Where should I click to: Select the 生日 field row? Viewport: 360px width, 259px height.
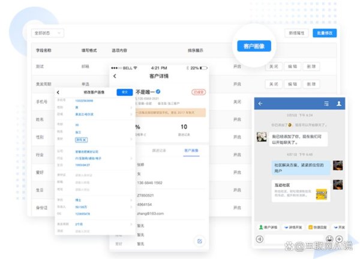40,190
